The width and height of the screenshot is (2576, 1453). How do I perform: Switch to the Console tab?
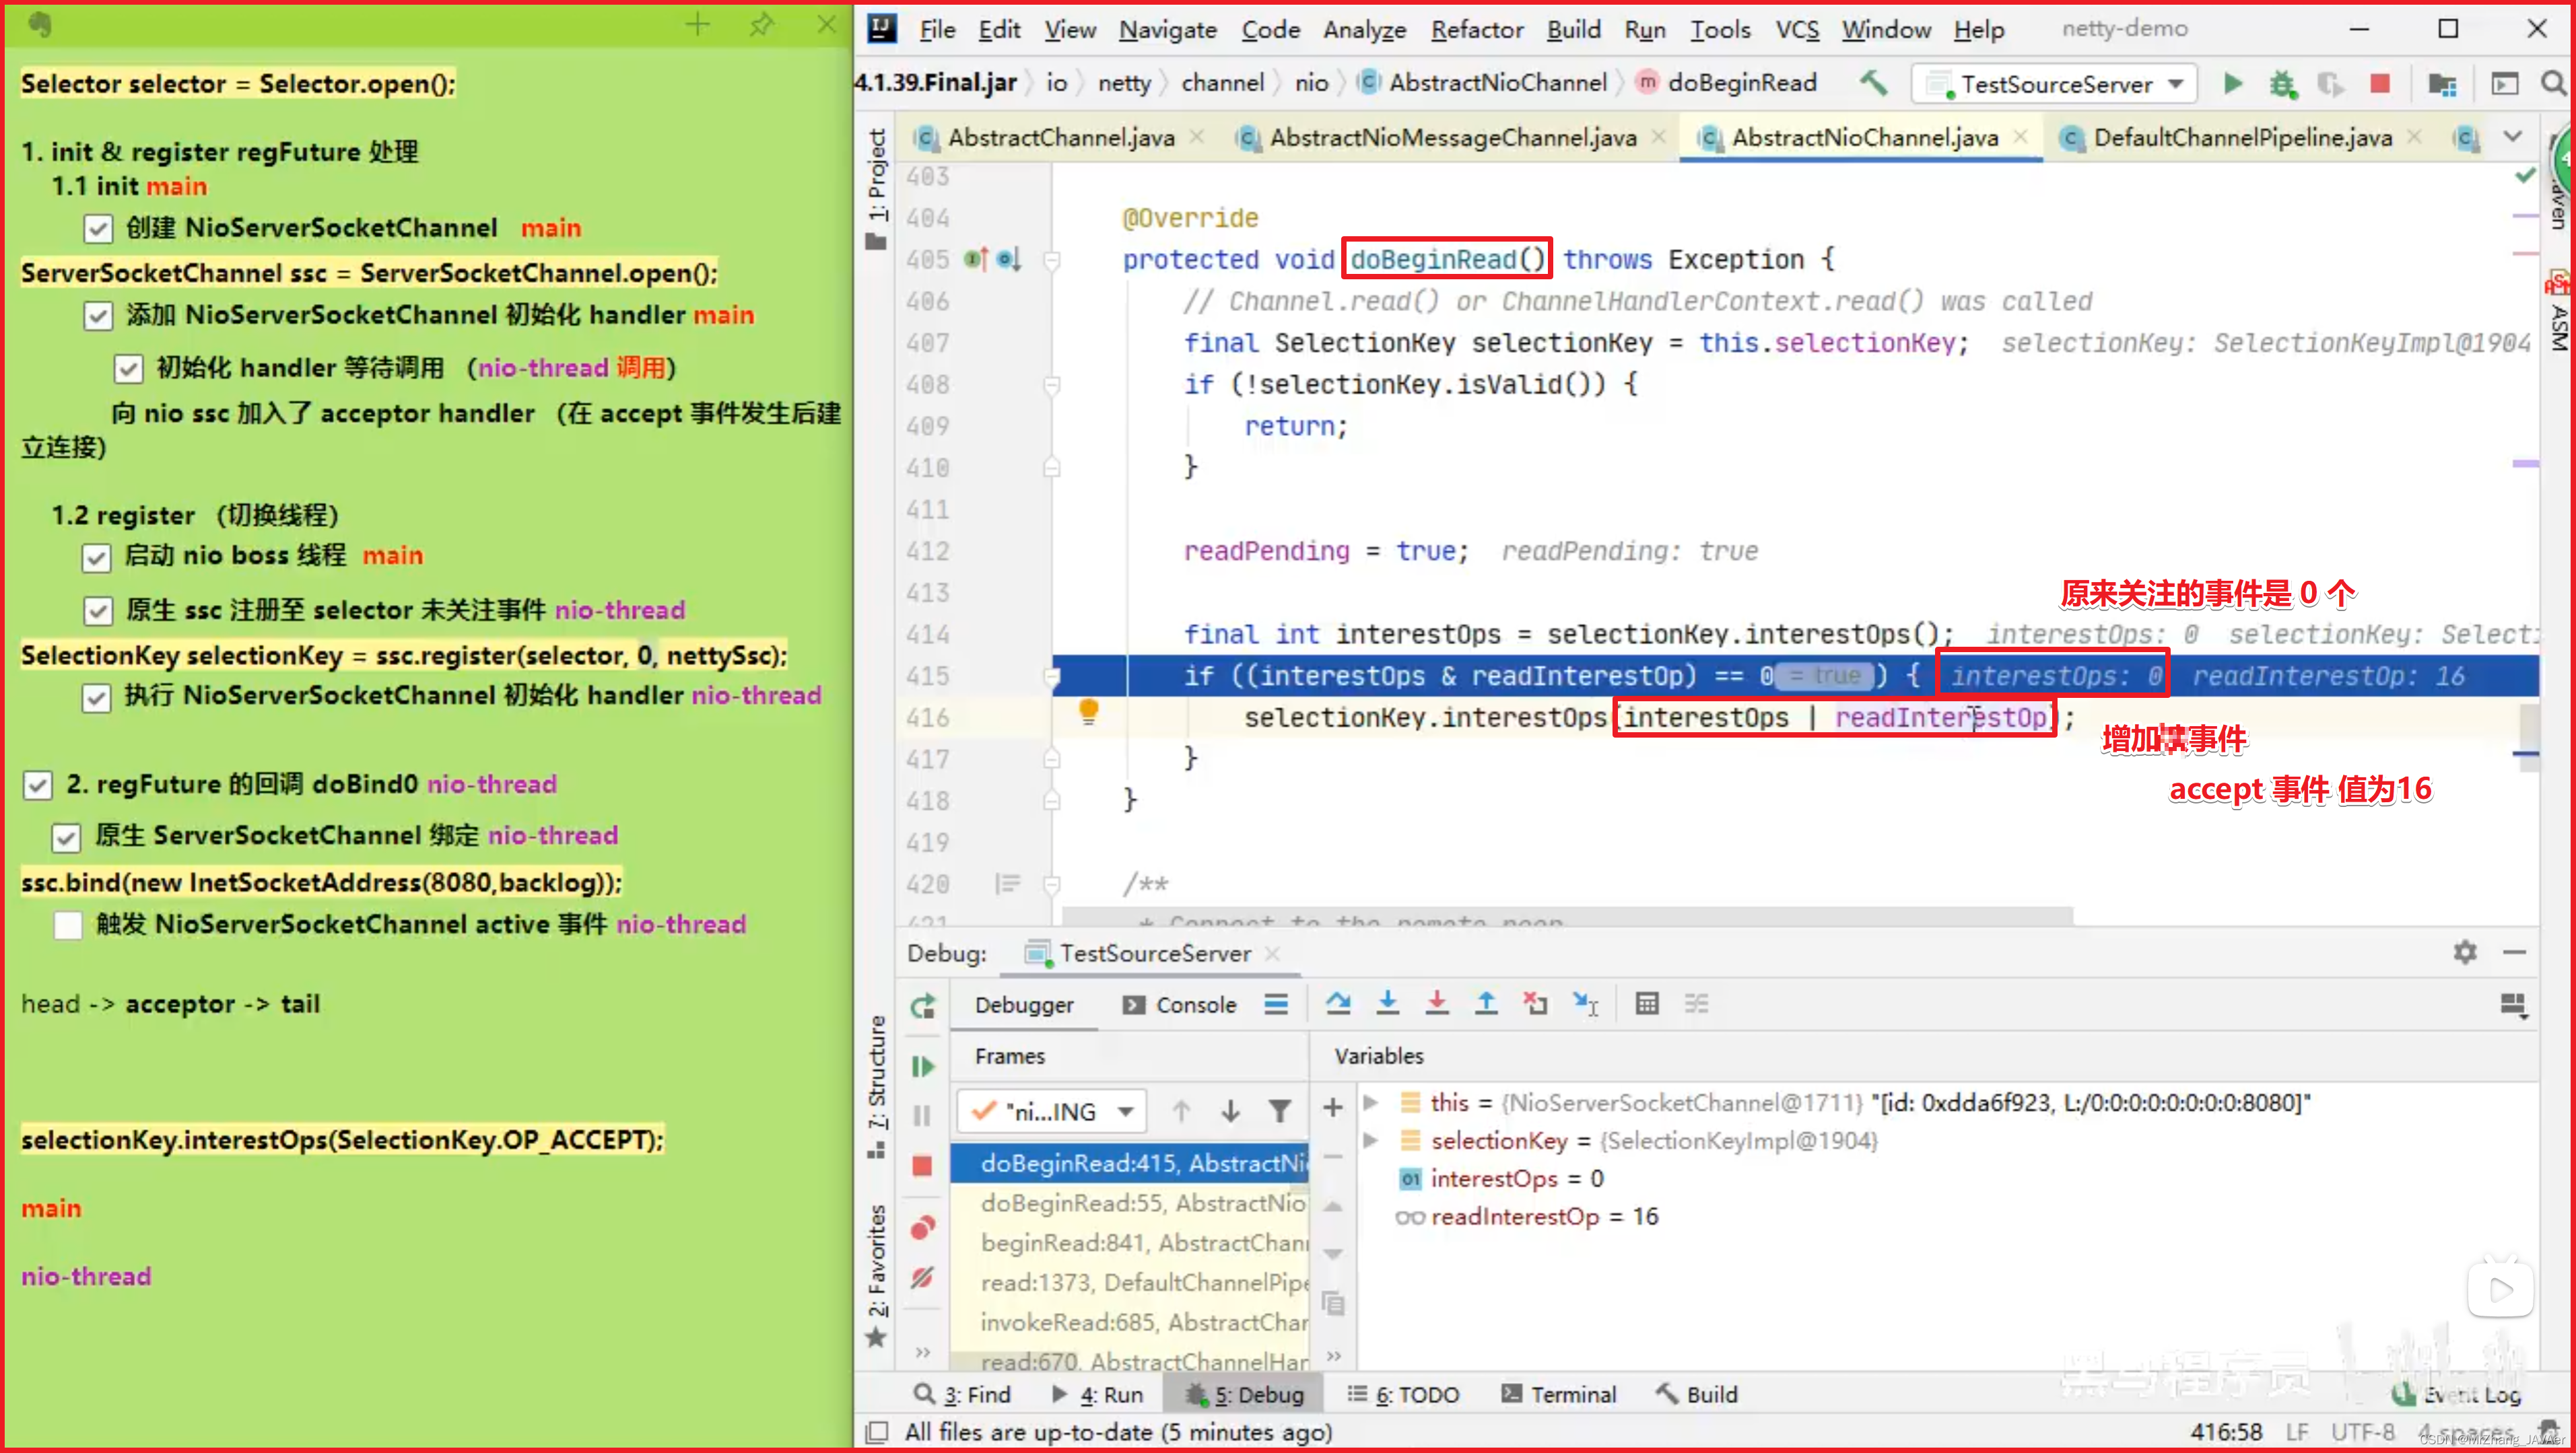pos(1180,1004)
